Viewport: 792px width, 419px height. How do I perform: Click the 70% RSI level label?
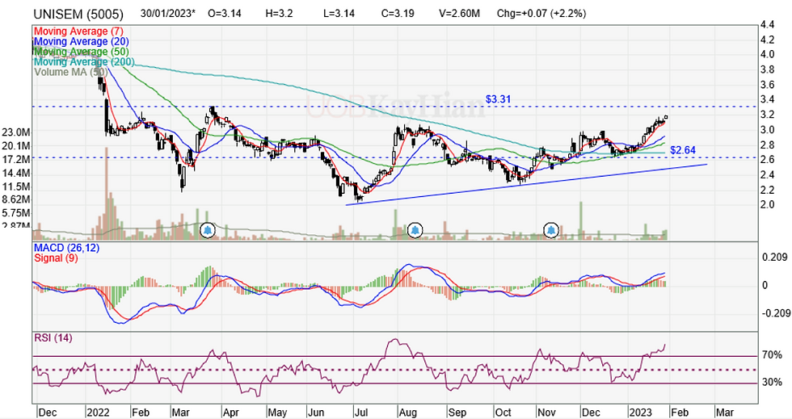click(772, 355)
